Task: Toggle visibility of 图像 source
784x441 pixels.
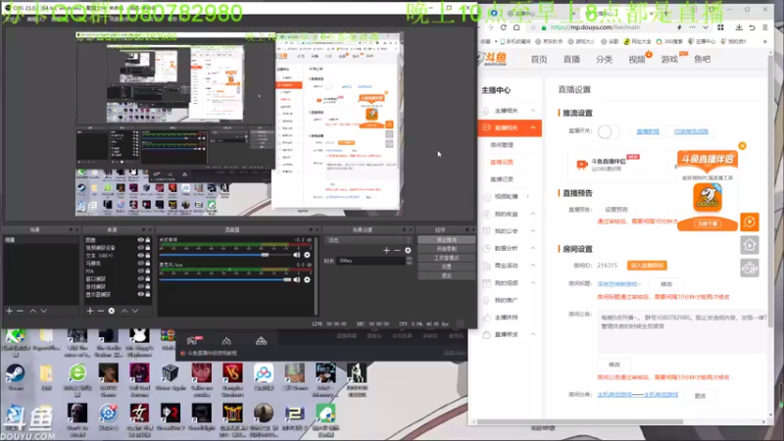Action: tap(140, 240)
